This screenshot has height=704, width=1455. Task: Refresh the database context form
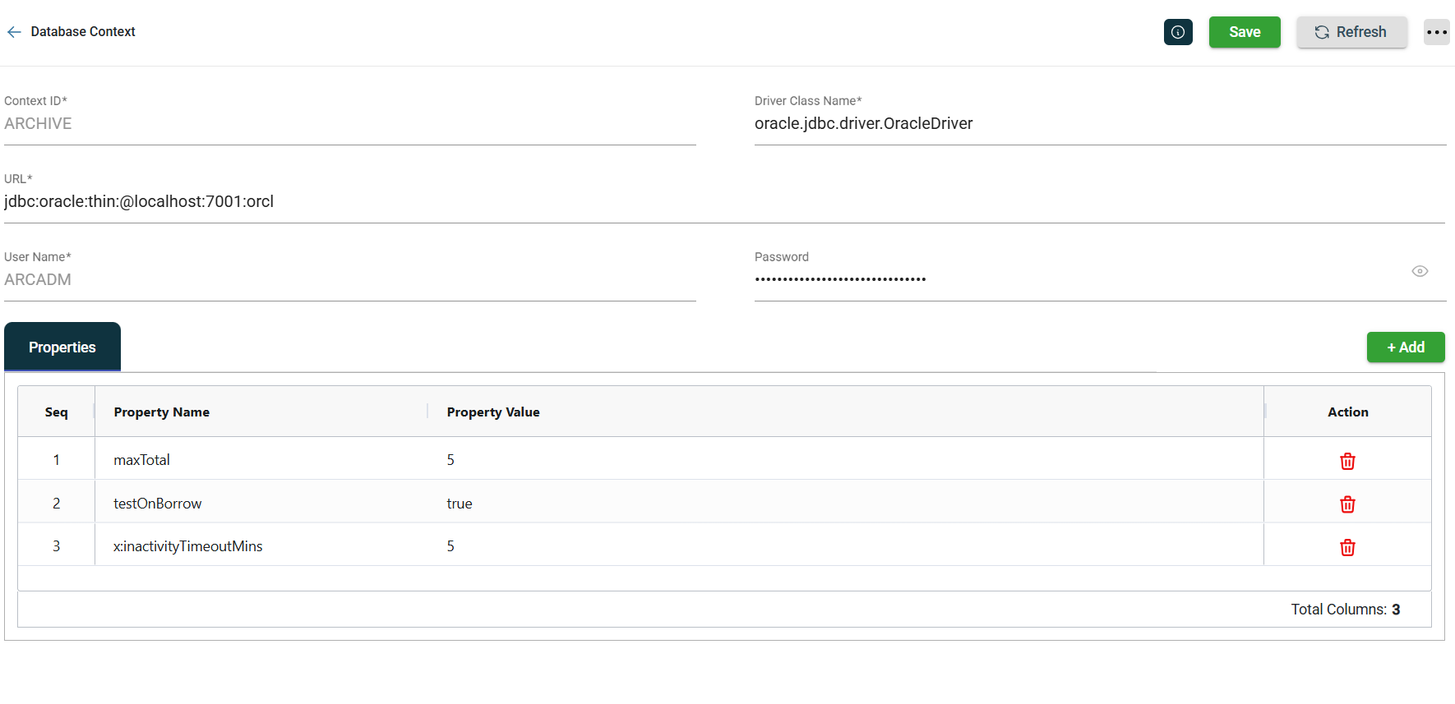1351,32
